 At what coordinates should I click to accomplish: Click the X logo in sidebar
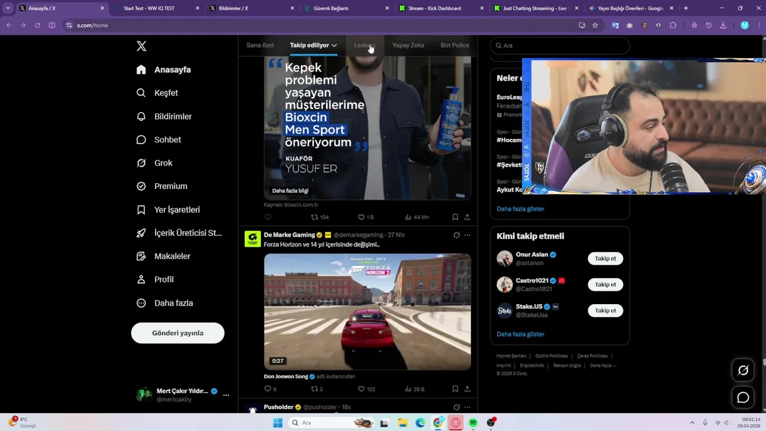coord(141,46)
